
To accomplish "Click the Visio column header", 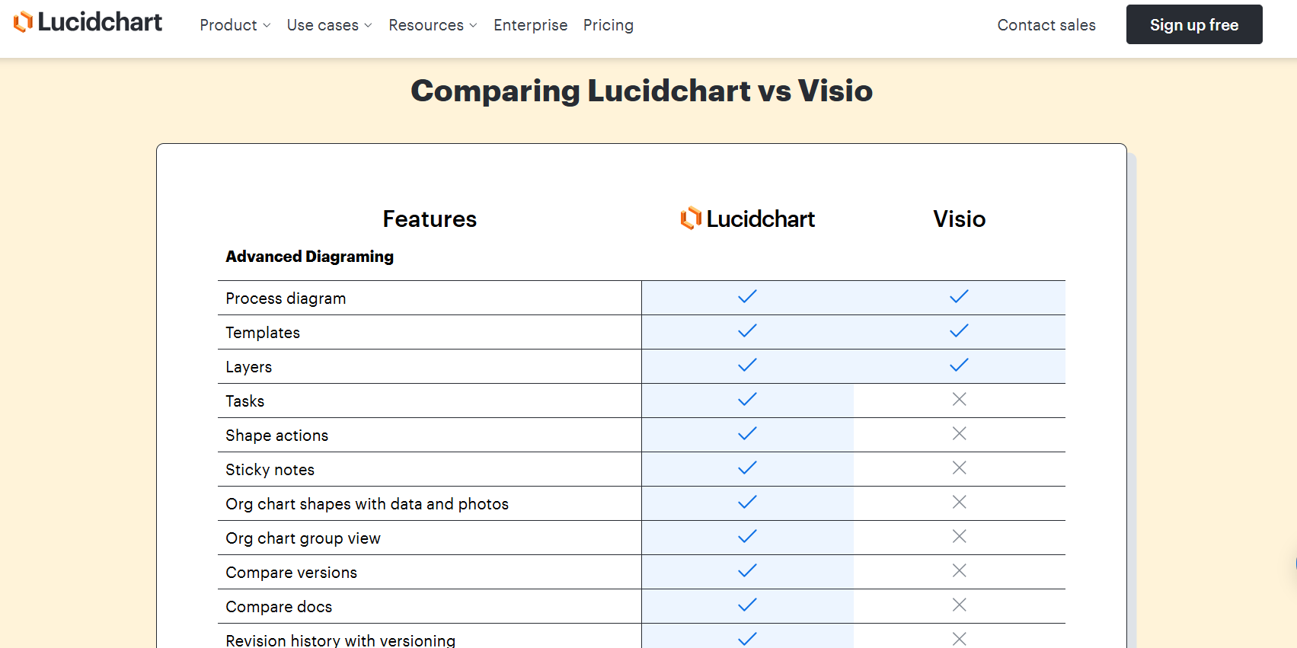I will tap(959, 219).
